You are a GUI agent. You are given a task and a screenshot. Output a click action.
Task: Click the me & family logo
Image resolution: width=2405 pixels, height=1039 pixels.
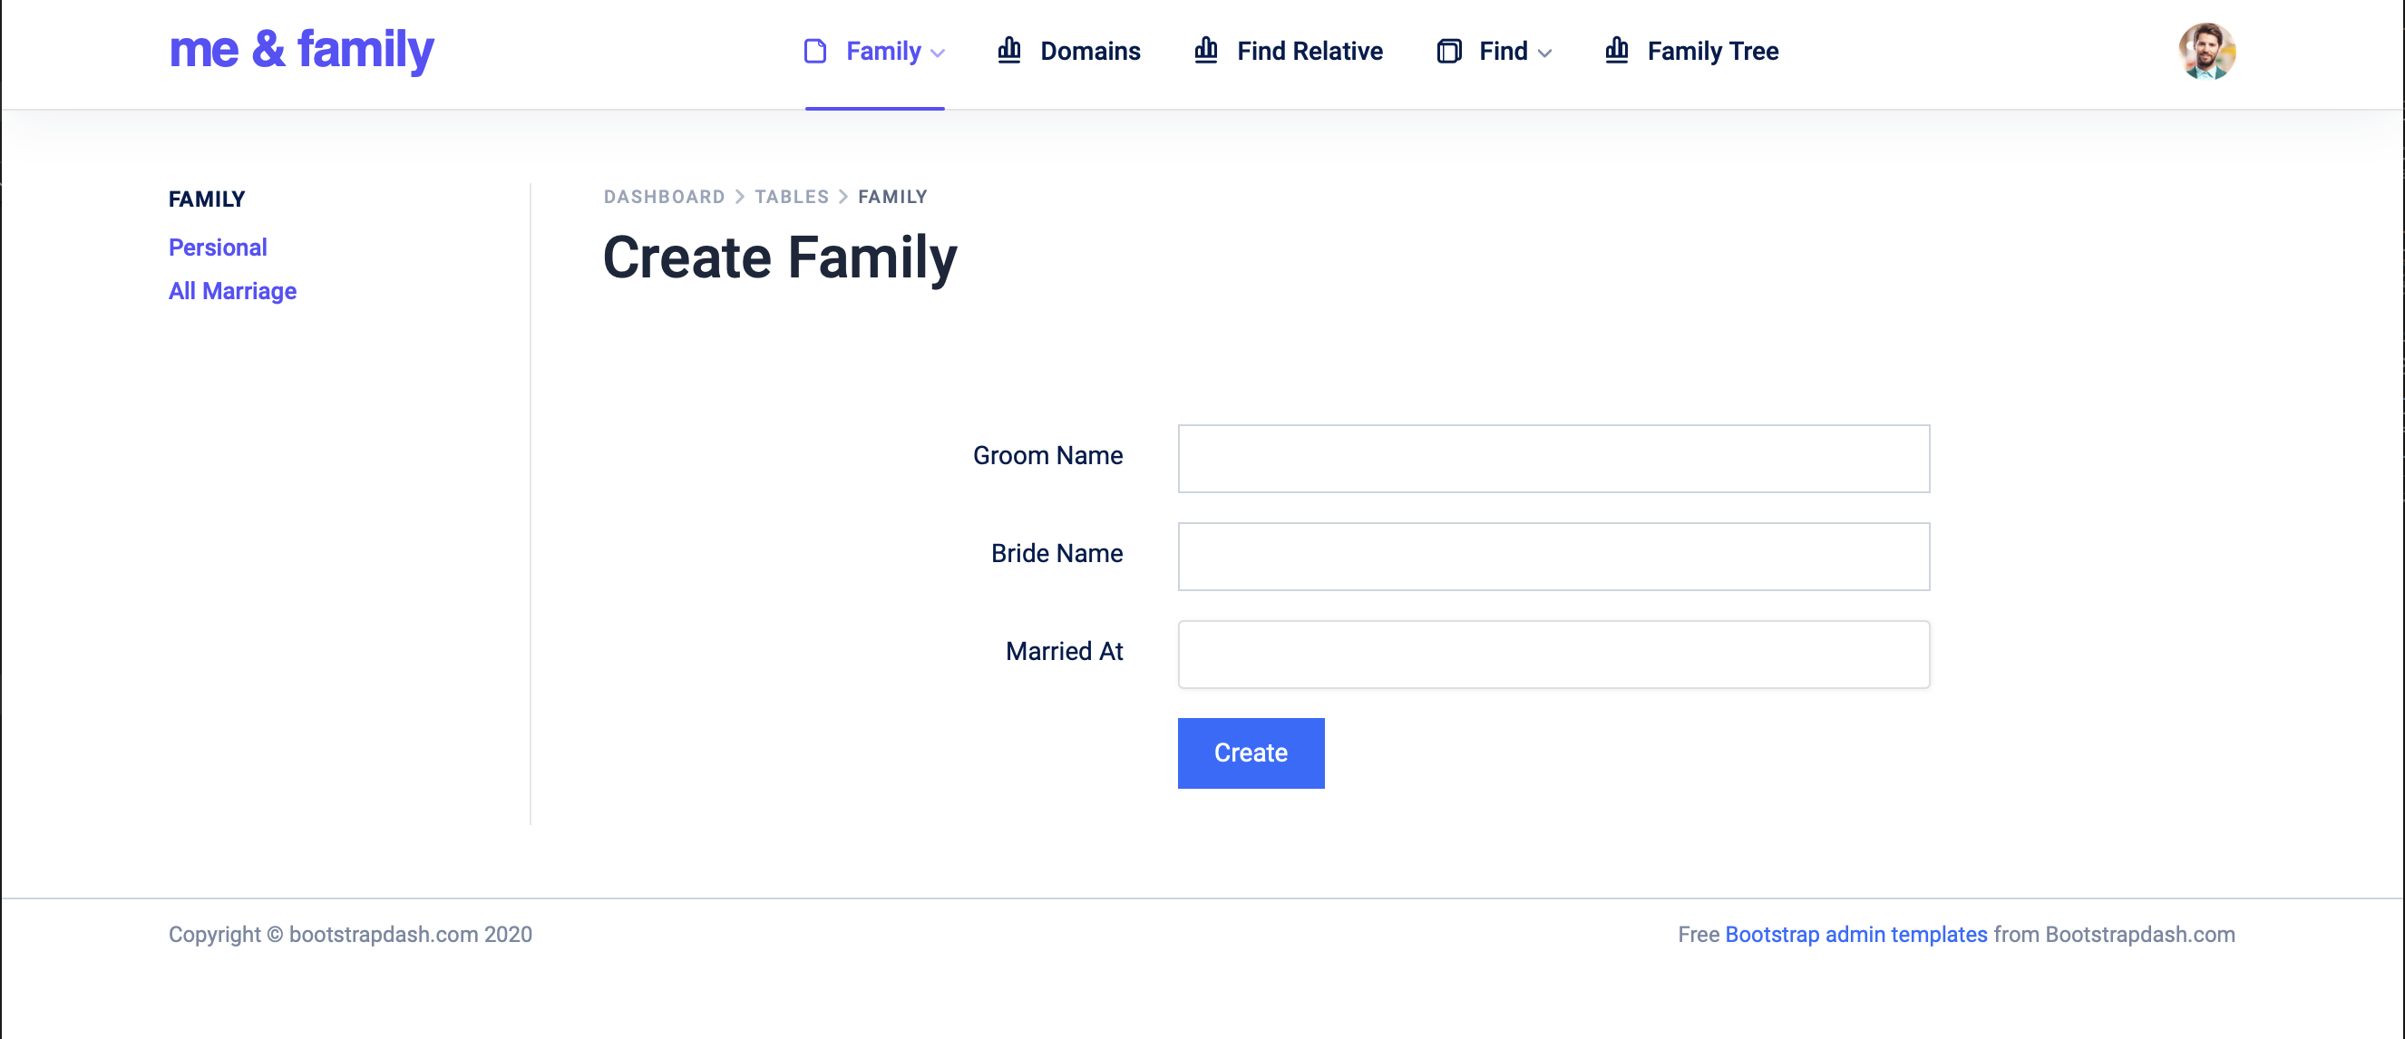(302, 50)
